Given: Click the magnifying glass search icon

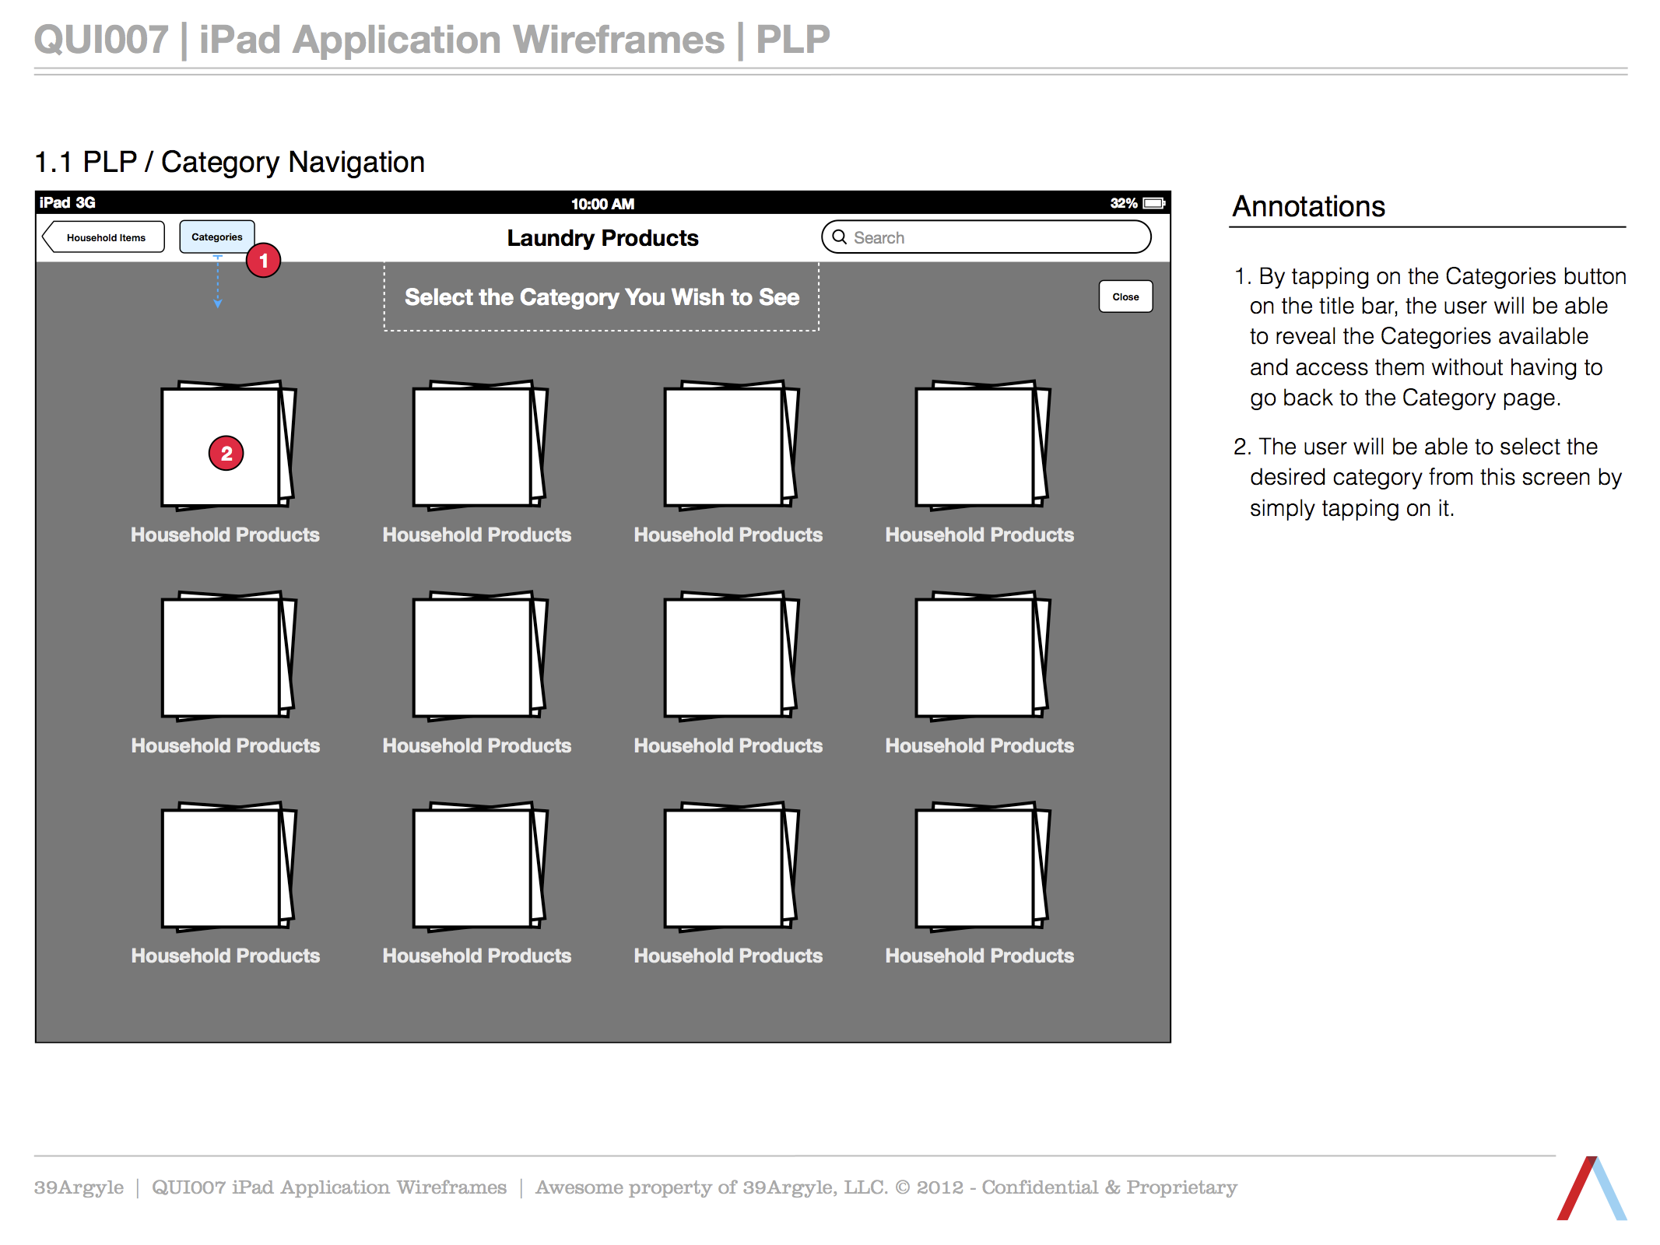Looking at the screenshot, I should pyautogui.click(x=839, y=237).
